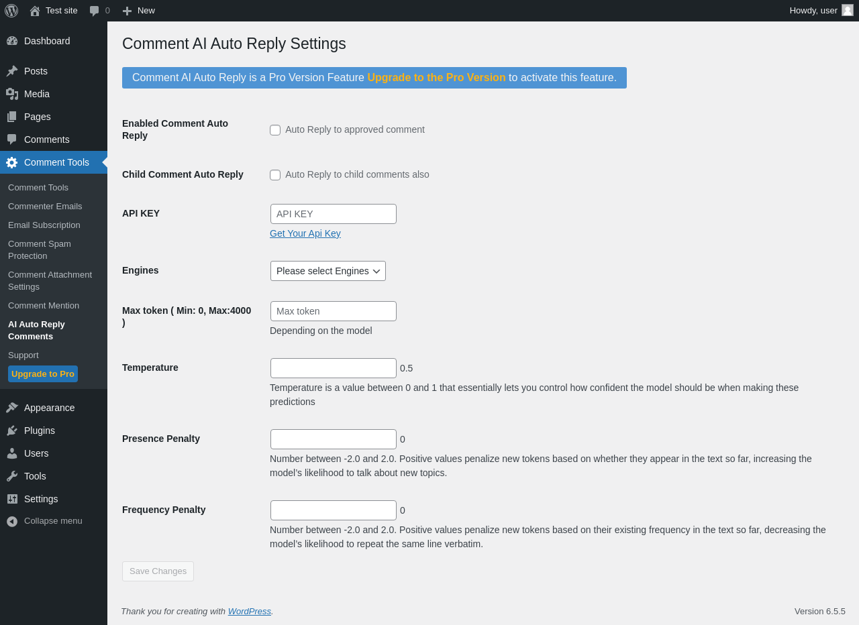Click the orange Upgrade to Pro button
The height and width of the screenshot is (625, 859).
[x=43, y=374]
